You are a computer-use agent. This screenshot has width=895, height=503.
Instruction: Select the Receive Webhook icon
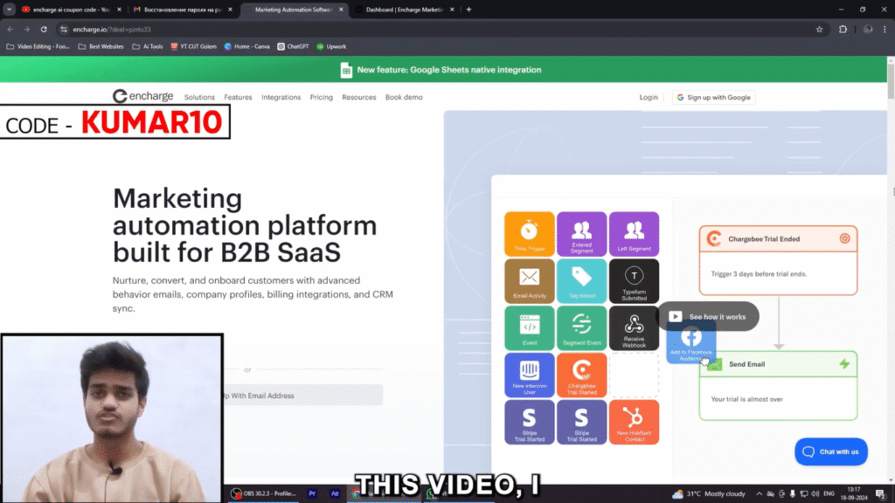pyautogui.click(x=634, y=327)
